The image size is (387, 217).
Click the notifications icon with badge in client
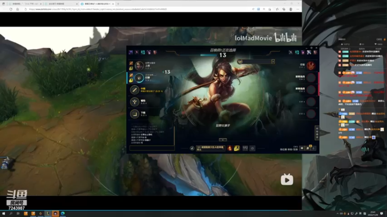(308, 148)
